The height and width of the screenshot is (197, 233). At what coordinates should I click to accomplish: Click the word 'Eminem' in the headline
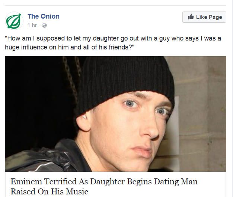[x=26, y=181]
